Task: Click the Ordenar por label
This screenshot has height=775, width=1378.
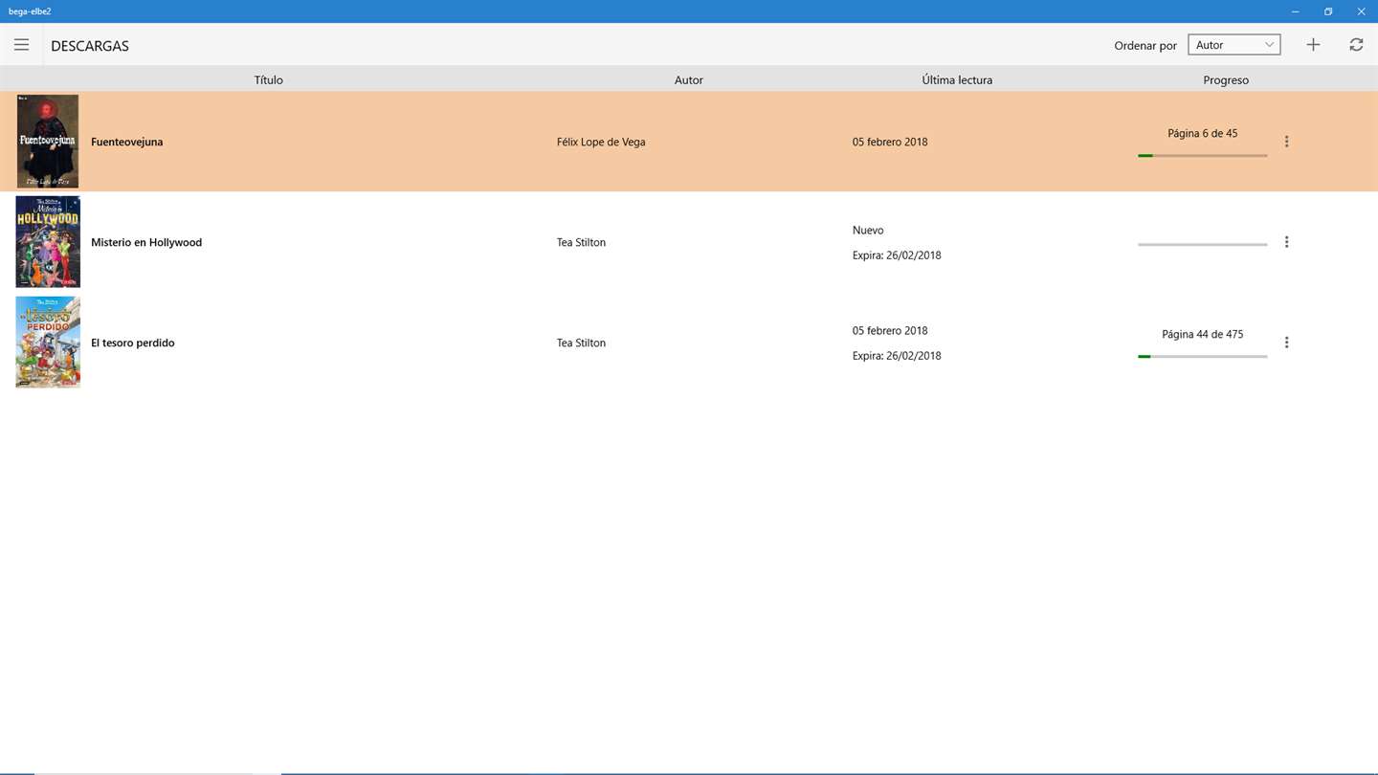Action: 1145,46
